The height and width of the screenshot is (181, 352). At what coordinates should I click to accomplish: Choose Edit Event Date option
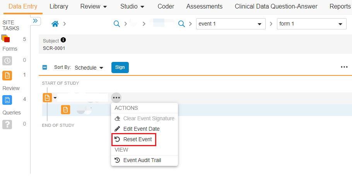click(x=141, y=129)
